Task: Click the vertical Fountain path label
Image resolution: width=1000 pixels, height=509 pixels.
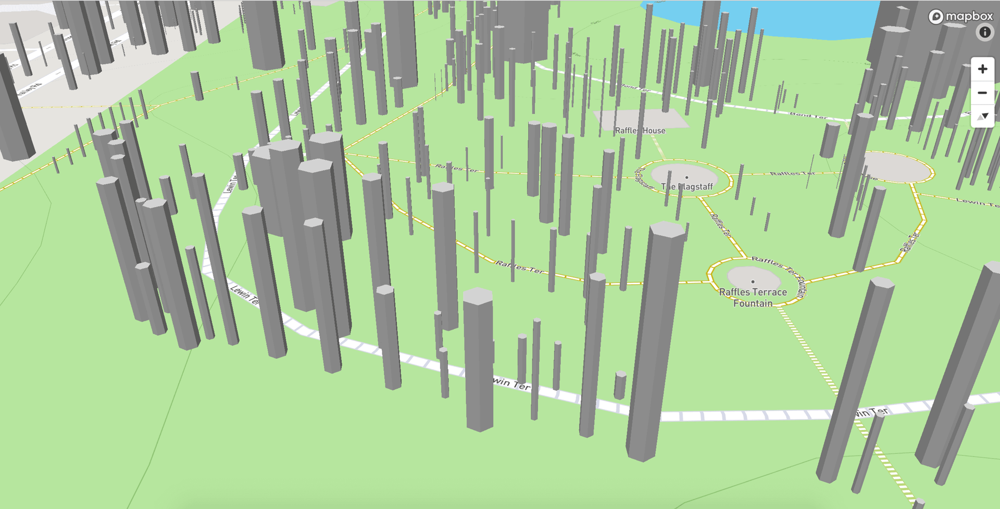Action: click(801, 286)
